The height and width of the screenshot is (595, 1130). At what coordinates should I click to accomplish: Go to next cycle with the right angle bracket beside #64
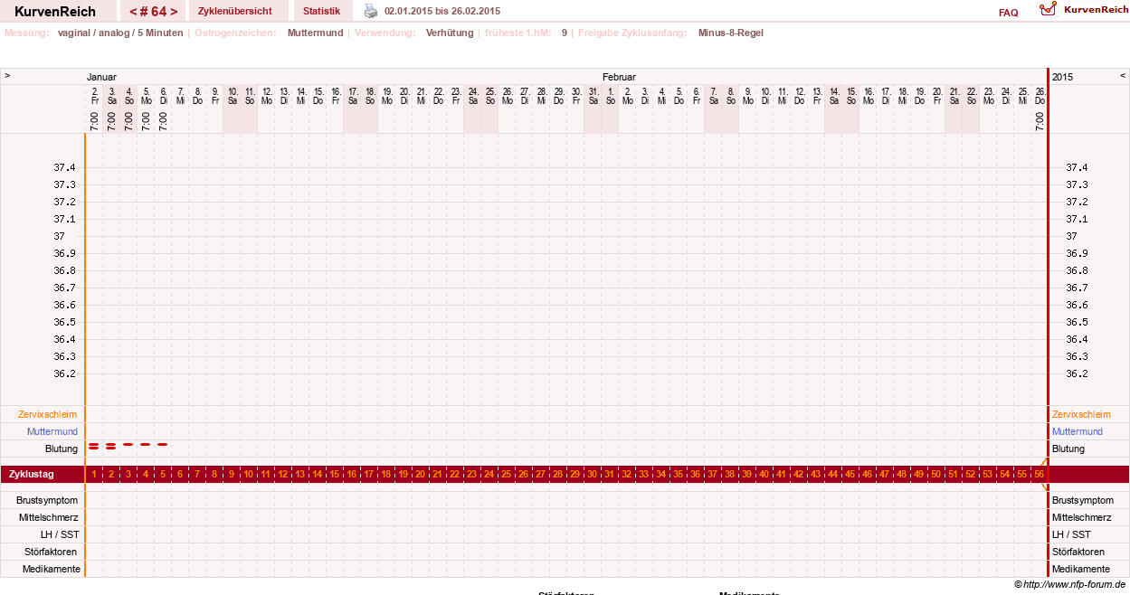174,12
